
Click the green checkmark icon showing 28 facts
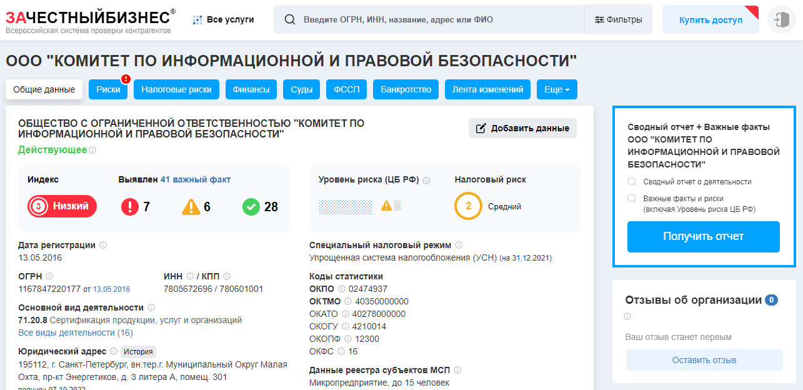click(x=252, y=206)
